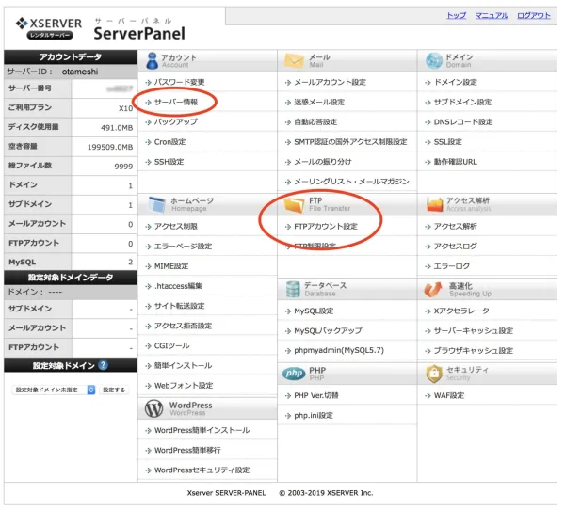Open メーリングリスト・メールマガジン
This screenshot has height=510, width=565.
[x=351, y=182]
